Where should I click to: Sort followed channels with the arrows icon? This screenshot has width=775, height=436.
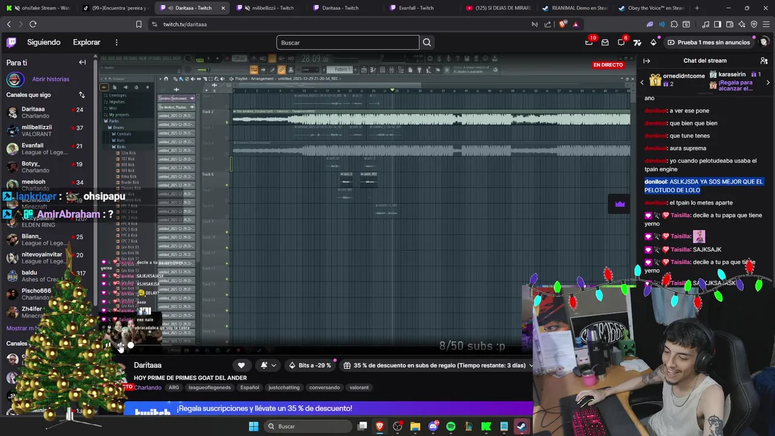[82, 95]
